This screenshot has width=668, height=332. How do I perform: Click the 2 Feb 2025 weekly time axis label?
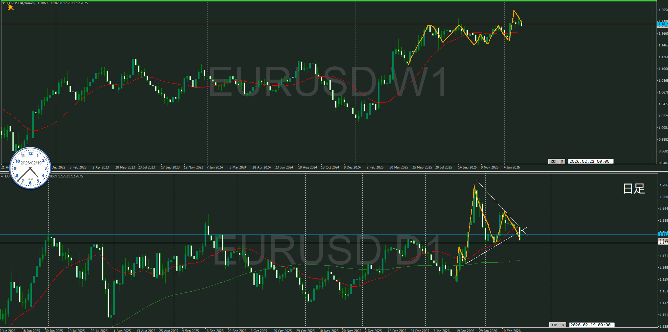click(375, 167)
